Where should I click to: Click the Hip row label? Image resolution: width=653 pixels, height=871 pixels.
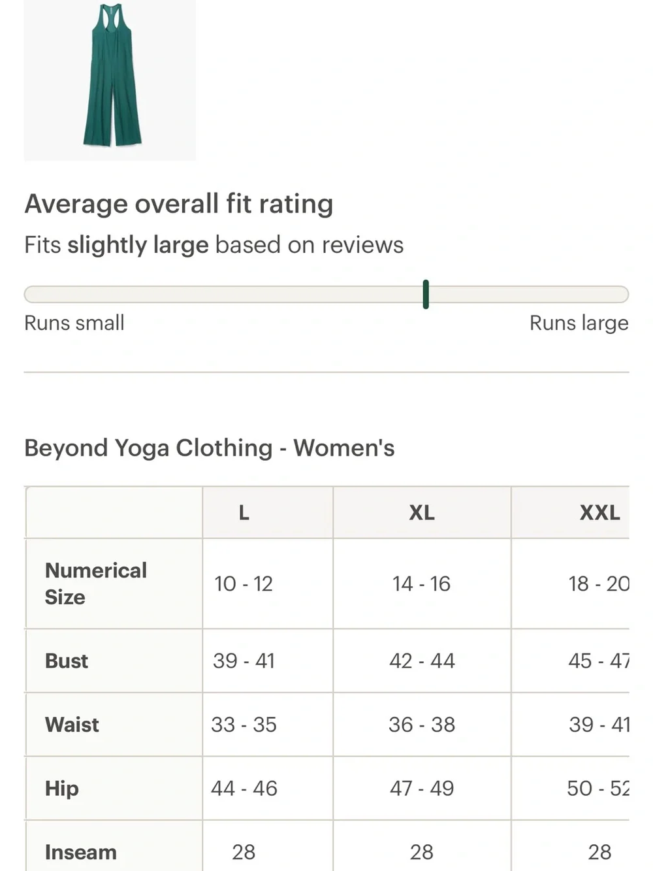tap(62, 789)
